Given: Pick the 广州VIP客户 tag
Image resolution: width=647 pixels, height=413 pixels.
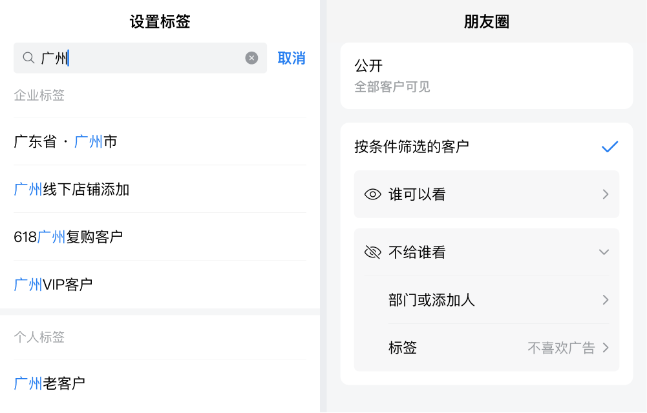Looking at the screenshot, I should 53,285.
